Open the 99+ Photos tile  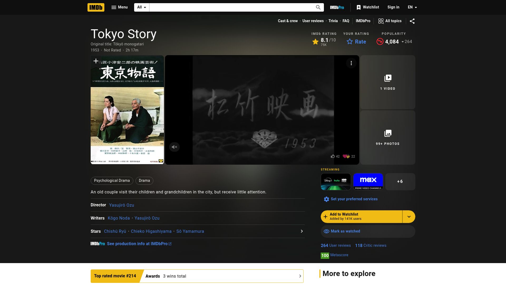pyautogui.click(x=388, y=137)
